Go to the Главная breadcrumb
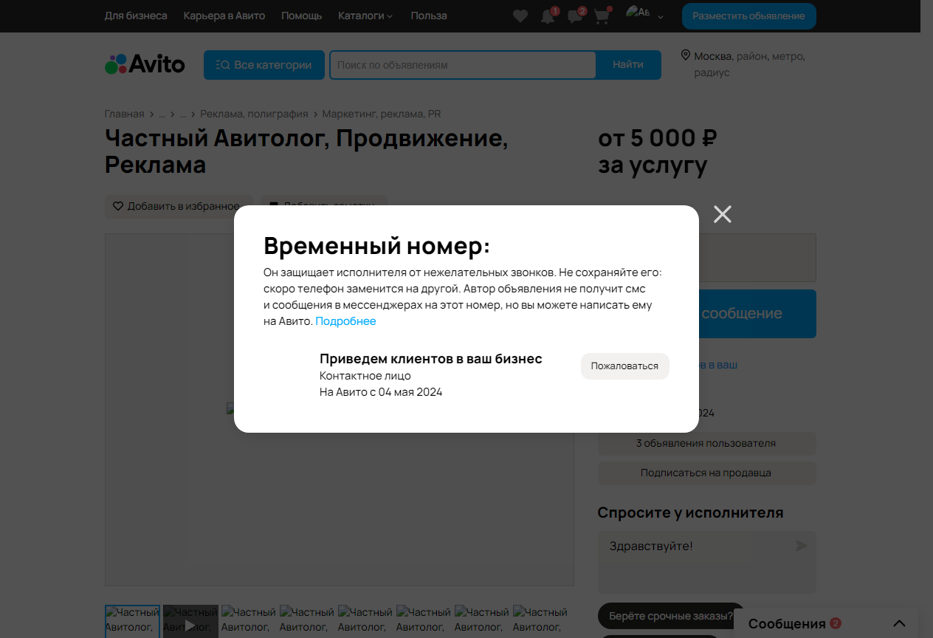933x638 pixels. click(125, 114)
